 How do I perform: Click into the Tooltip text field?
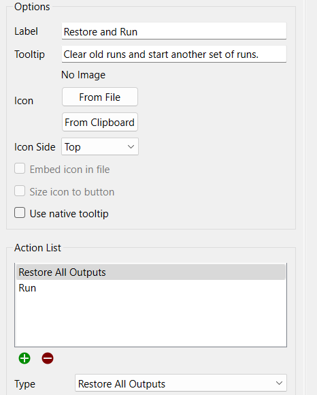coord(174,54)
